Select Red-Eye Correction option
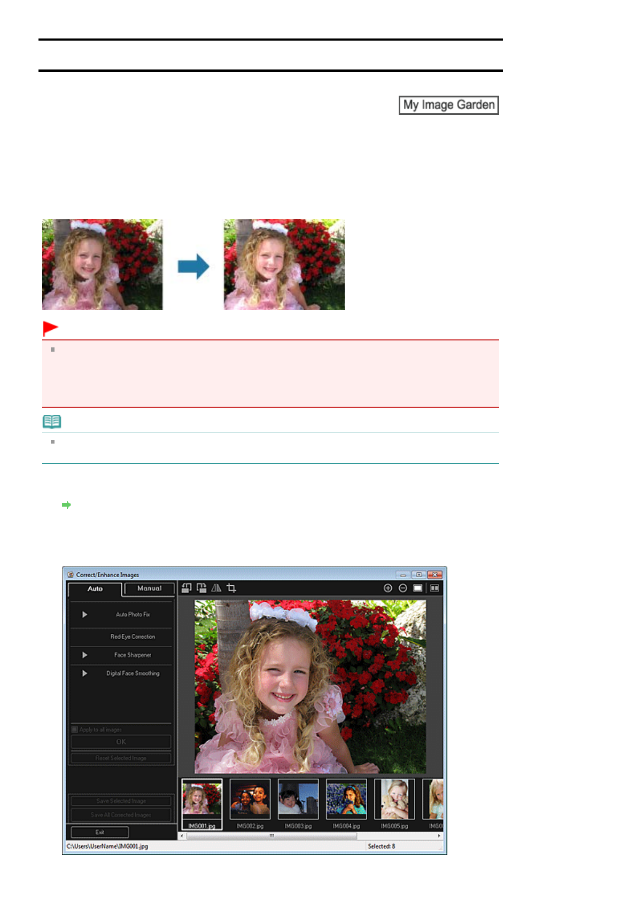The image size is (636, 900). [133, 637]
